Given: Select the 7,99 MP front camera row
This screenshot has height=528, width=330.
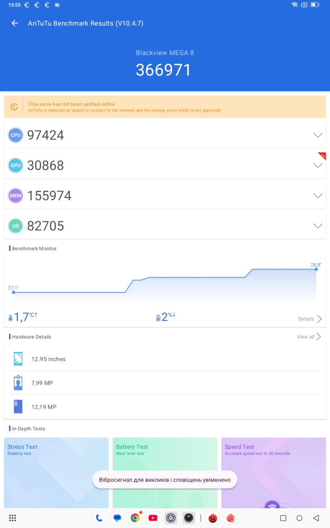Looking at the screenshot, I should (x=165, y=383).
